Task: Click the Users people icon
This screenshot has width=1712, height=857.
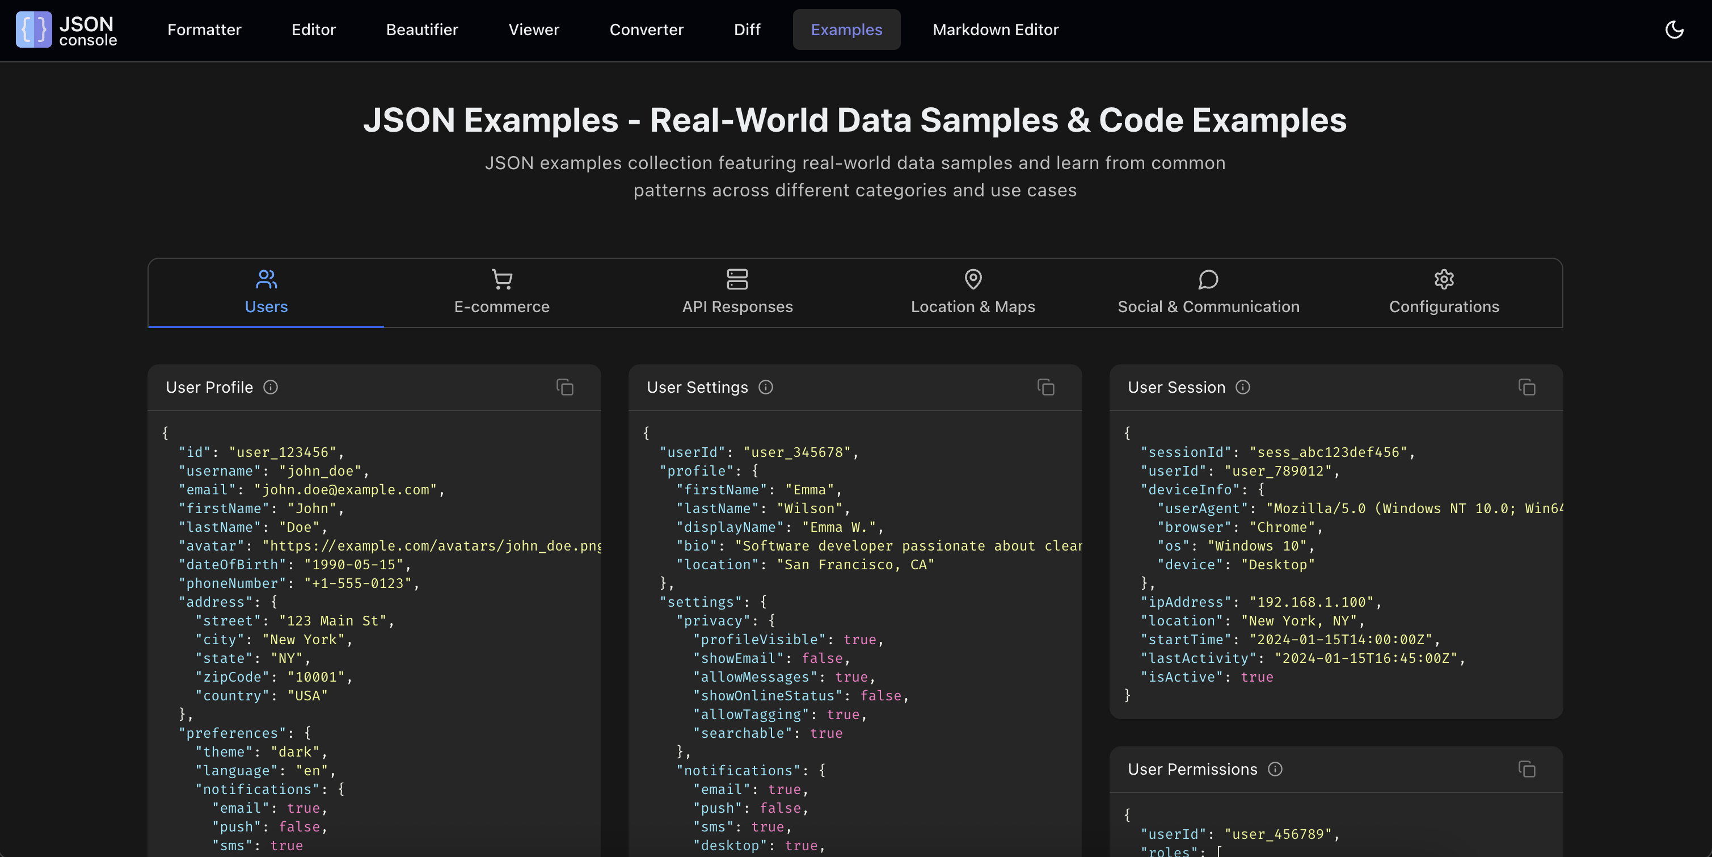Action: pos(267,279)
